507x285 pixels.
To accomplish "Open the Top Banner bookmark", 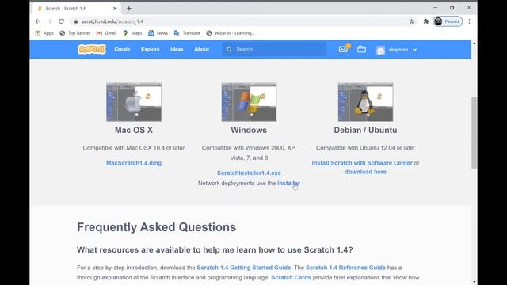I will coord(75,33).
